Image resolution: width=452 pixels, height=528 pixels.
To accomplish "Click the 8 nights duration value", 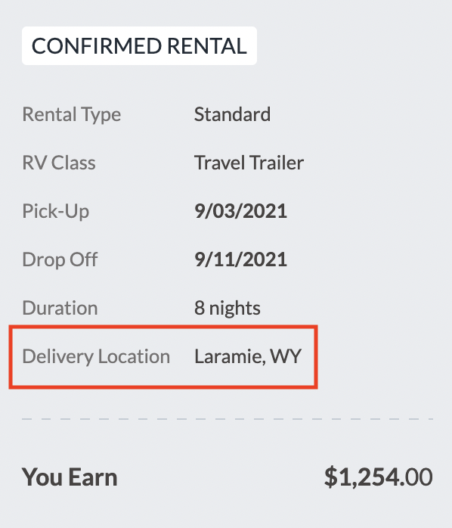I will 228,308.
